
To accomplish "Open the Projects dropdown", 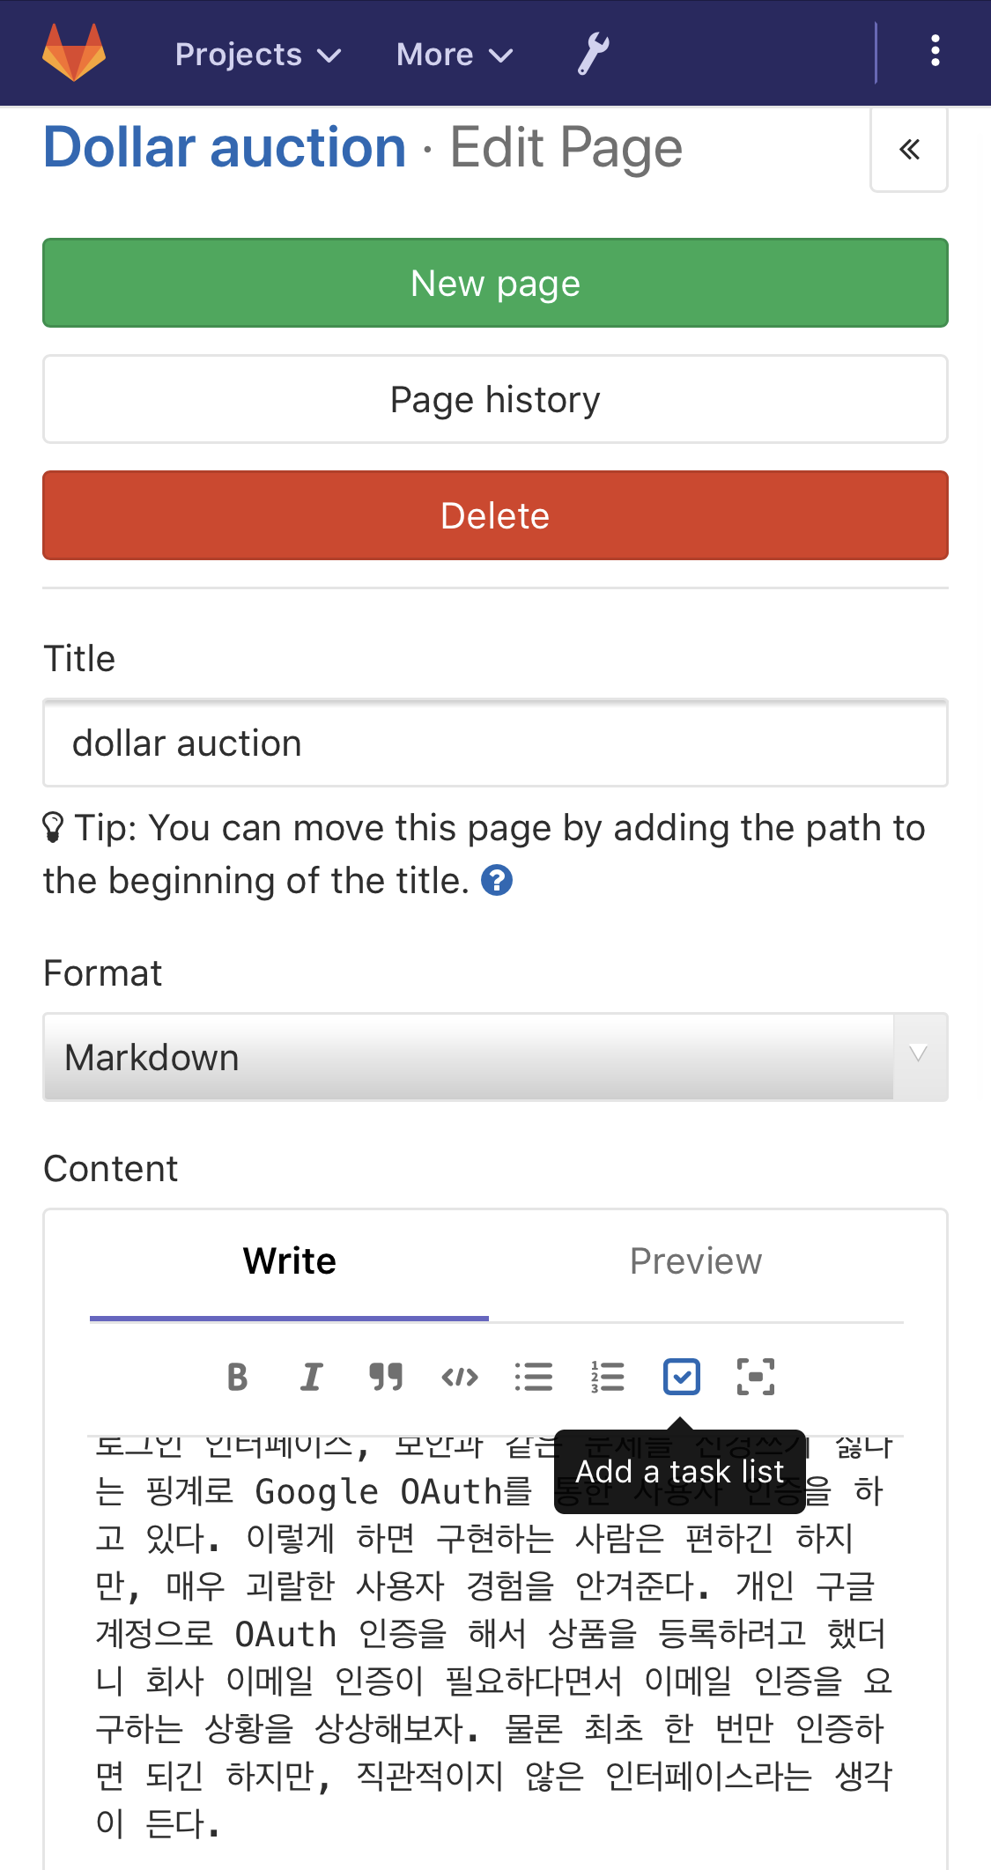I will [x=255, y=54].
